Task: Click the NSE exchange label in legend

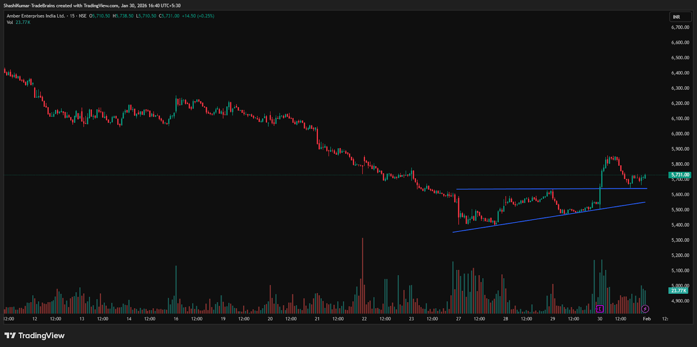Action: [82, 16]
